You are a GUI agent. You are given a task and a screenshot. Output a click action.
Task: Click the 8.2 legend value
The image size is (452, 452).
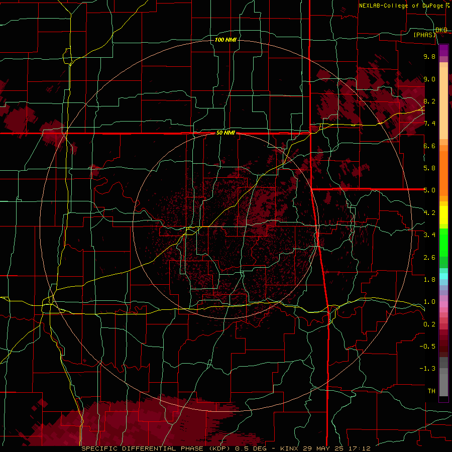(x=429, y=101)
